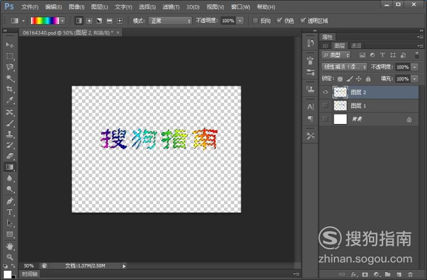
Task: Open the Character panel icon
Action: click(310, 107)
